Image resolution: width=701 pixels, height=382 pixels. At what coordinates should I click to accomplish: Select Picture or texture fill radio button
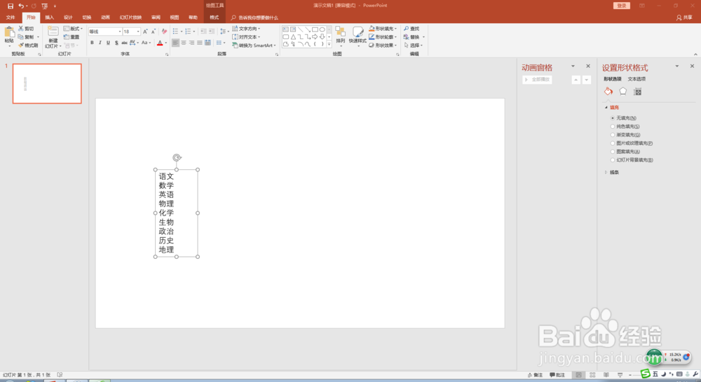pos(613,143)
